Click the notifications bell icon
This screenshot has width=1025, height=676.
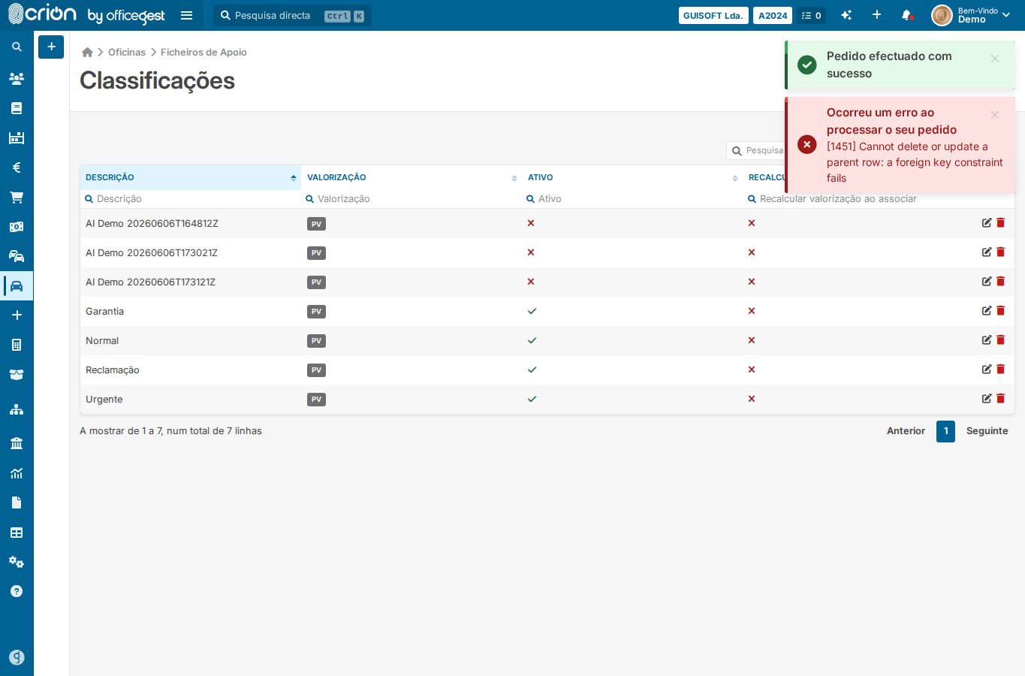tap(907, 15)
